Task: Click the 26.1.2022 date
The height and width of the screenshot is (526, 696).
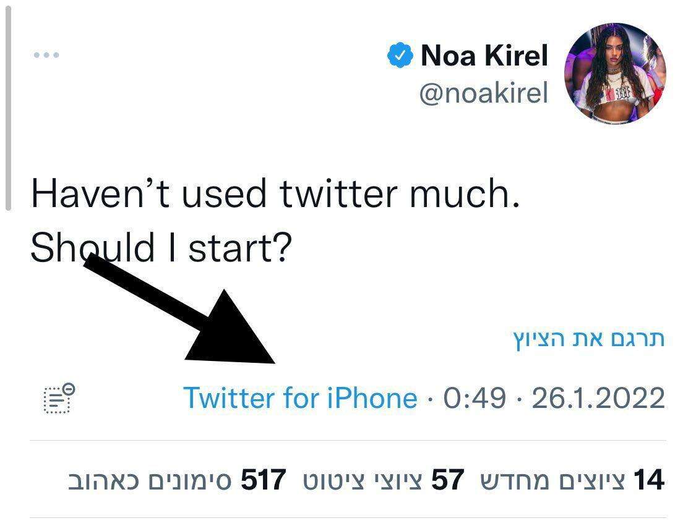Action: 598,398
